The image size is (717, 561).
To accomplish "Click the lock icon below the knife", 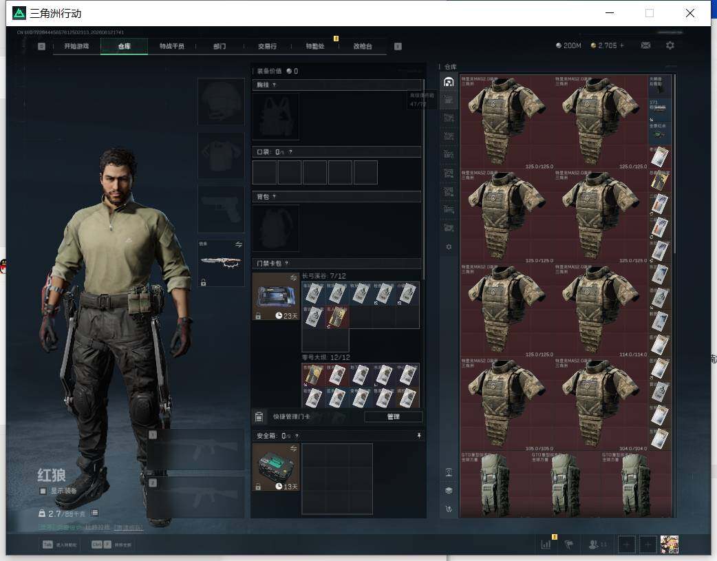I will 203,282.
